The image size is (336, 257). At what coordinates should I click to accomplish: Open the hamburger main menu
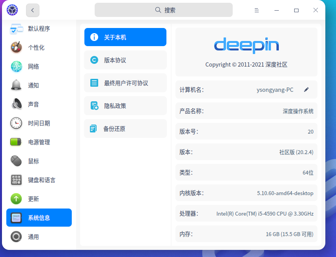(257, 10)
